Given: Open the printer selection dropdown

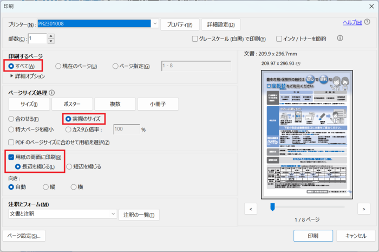Looking at the screenshot, I should pos(155,24).
